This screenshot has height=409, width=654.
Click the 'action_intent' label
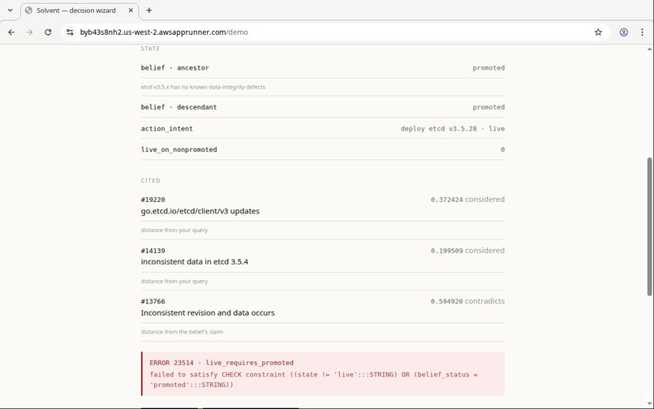point(167,128)
